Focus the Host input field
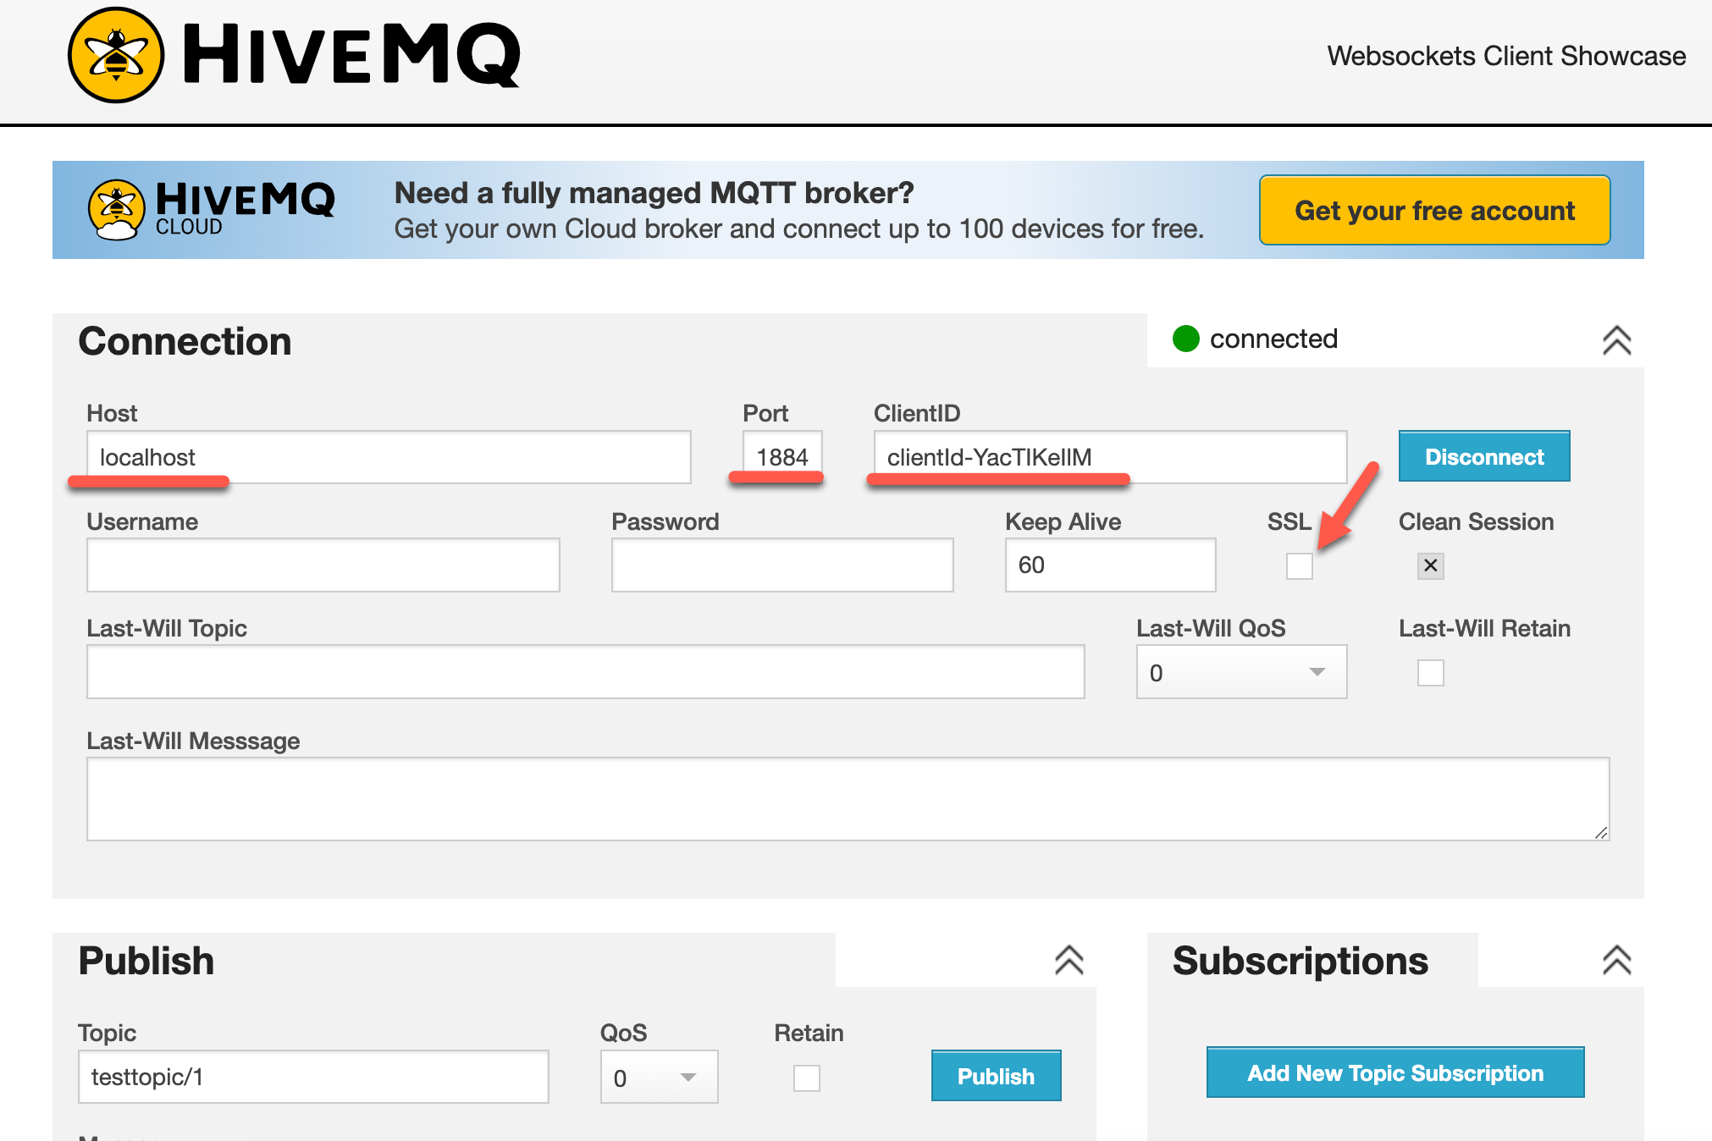Screen dimensions: 1712x1141 pyautogui.click(x=389, y=457)
